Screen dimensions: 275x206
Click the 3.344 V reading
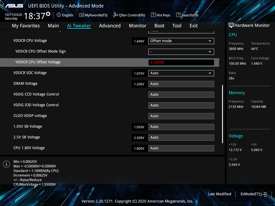(234, 165)
